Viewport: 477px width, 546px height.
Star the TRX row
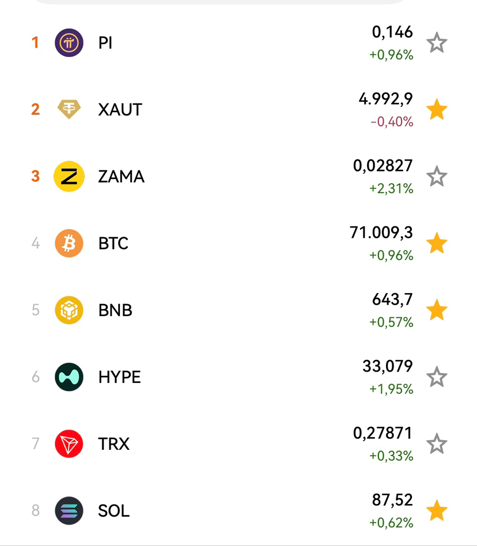pyautogui.click(x=437, y=443)
